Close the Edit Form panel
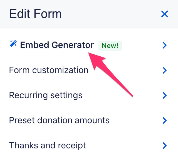 tap(165, 14)
